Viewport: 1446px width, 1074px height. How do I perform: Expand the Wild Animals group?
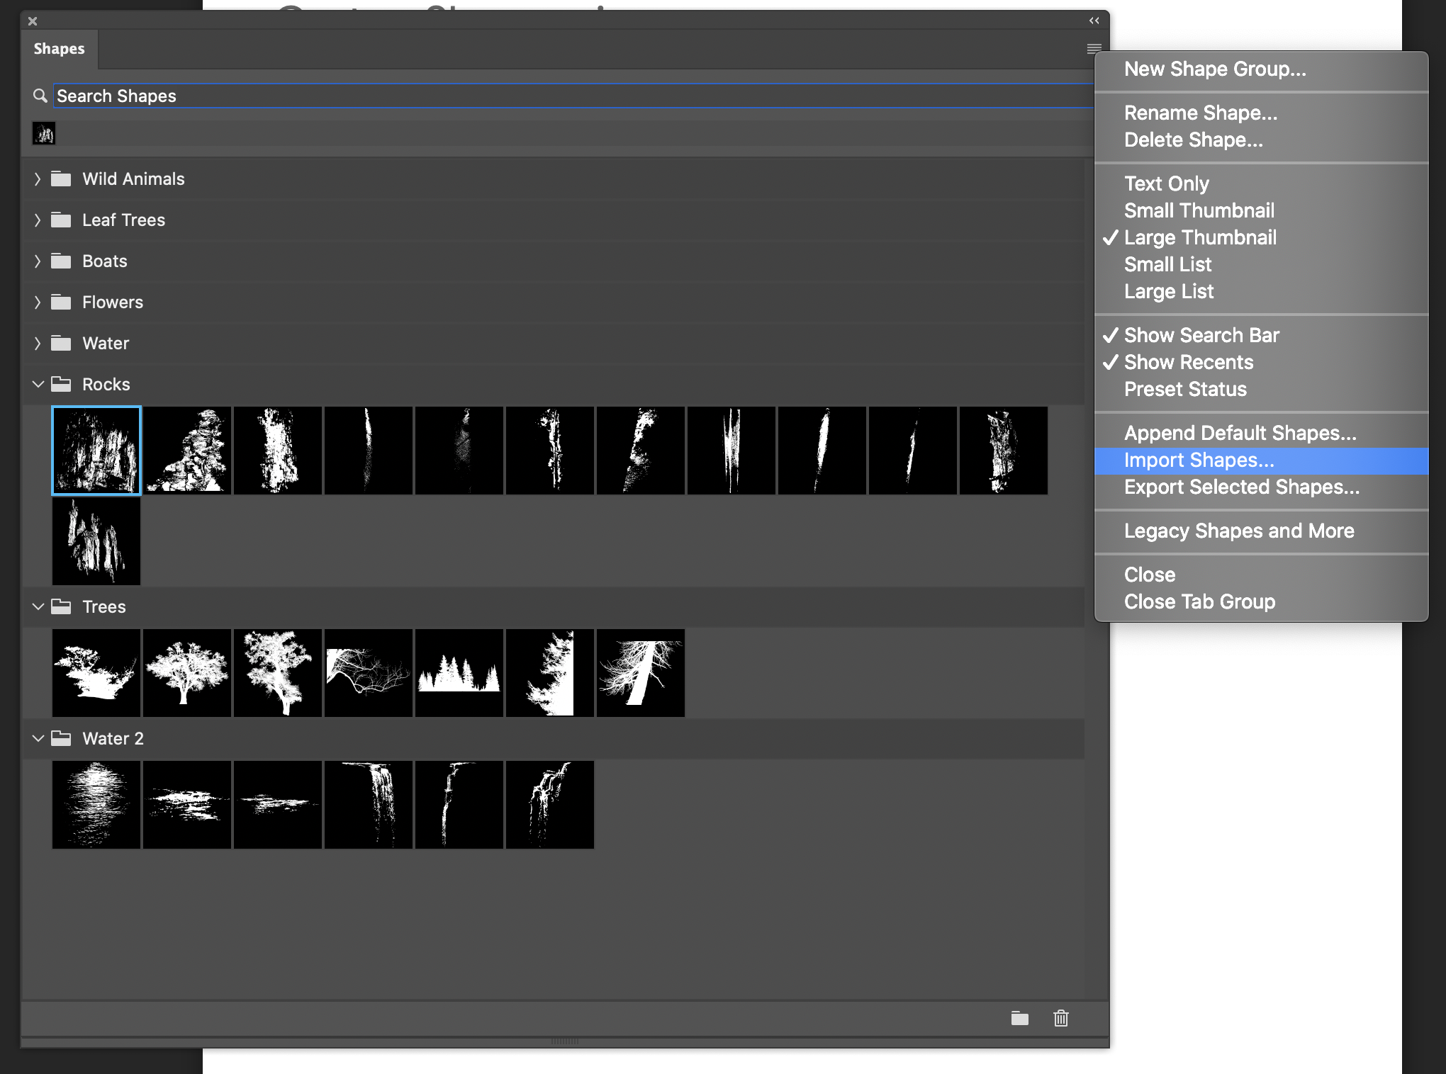click(x=38, y=179)
